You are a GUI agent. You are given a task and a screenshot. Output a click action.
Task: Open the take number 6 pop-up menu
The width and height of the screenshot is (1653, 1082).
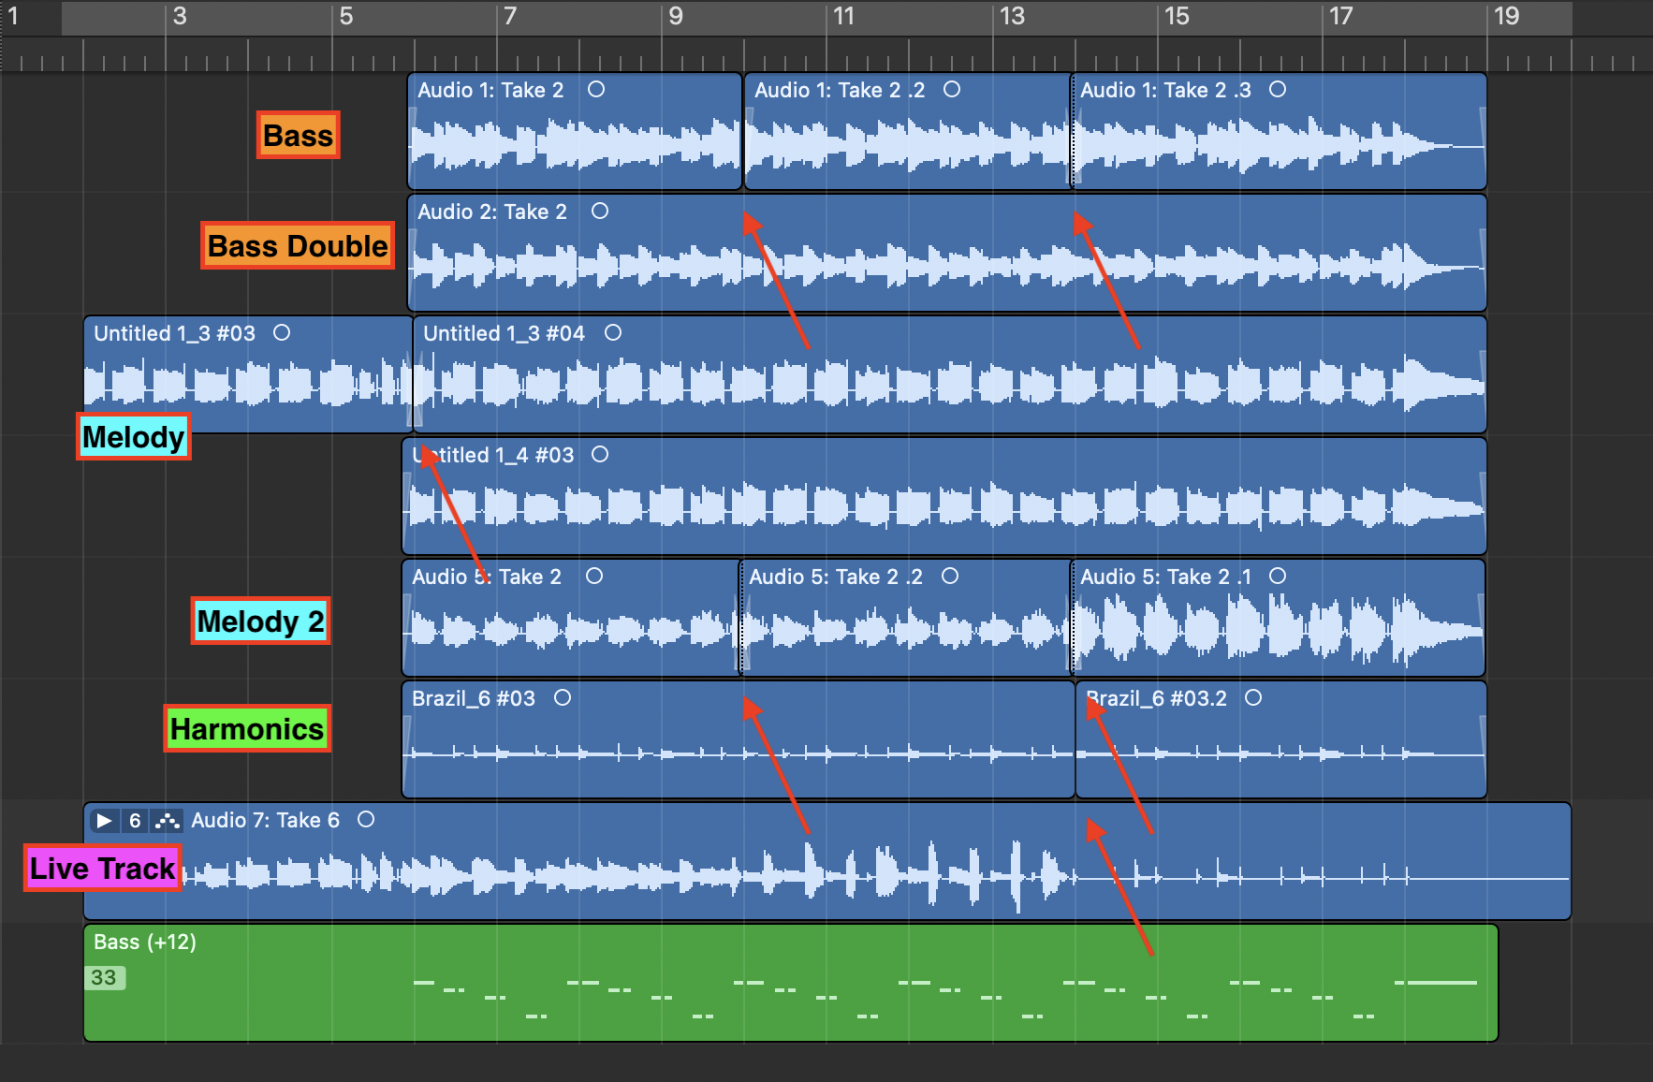coord(135,821)
